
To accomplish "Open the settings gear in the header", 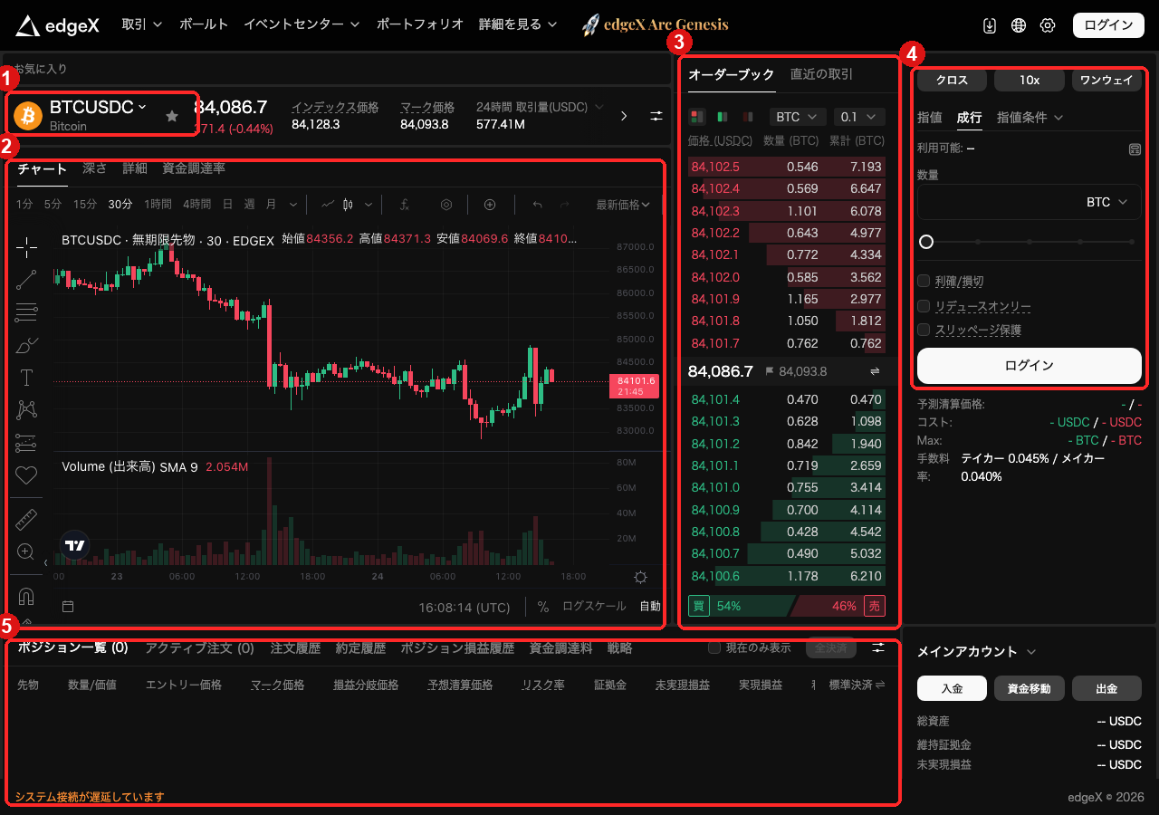I will click(1048, 25).
